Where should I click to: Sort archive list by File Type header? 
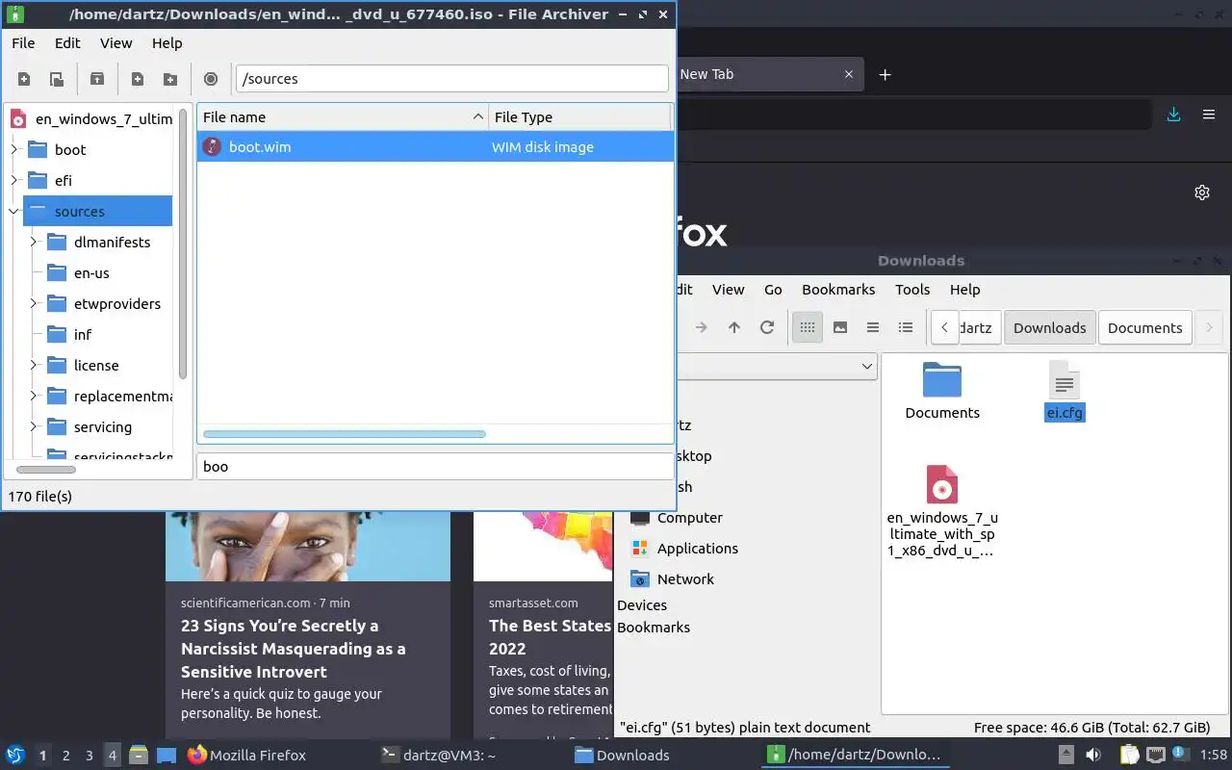(x=579, y=117)
